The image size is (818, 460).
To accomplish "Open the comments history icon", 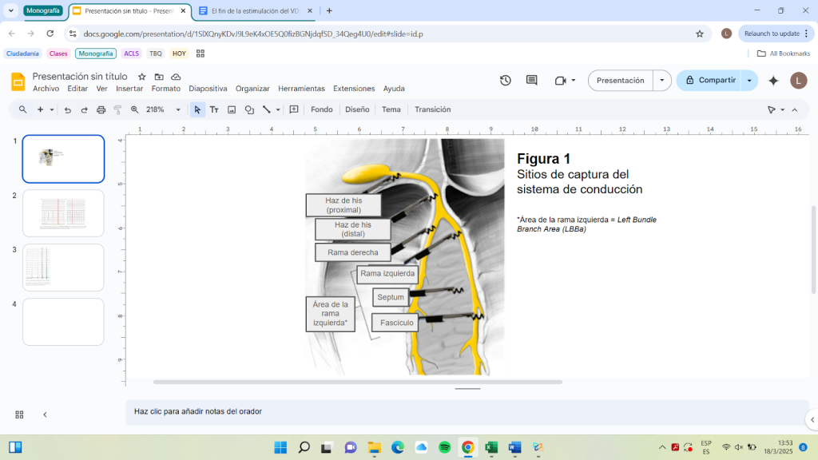I will pos(532,81).
